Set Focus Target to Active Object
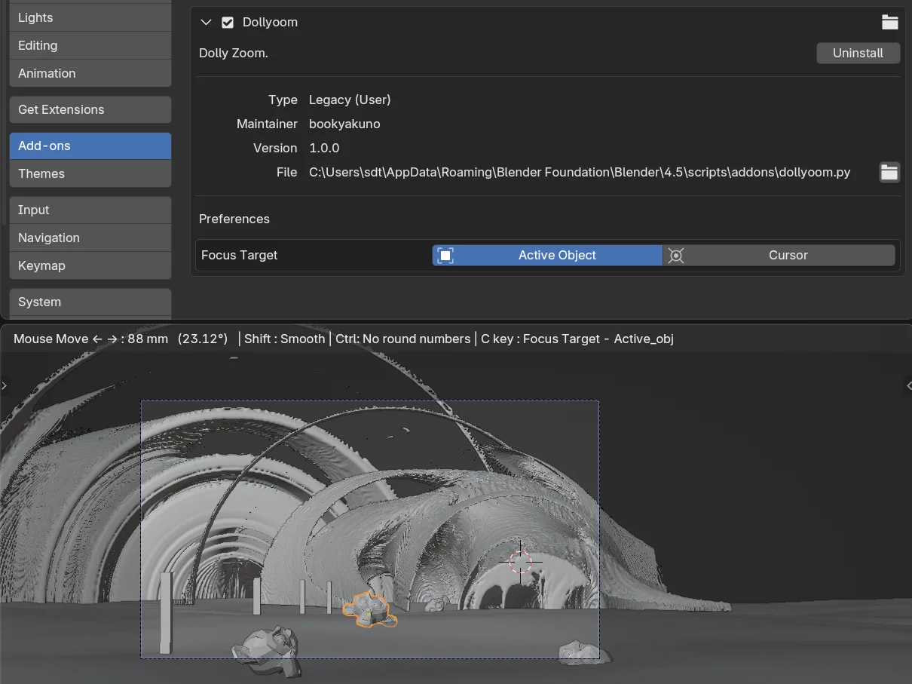The height and width of the screenshot is (684, 912). coord(547,256)
